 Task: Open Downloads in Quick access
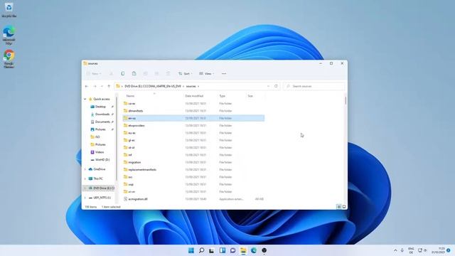[102, 114]
